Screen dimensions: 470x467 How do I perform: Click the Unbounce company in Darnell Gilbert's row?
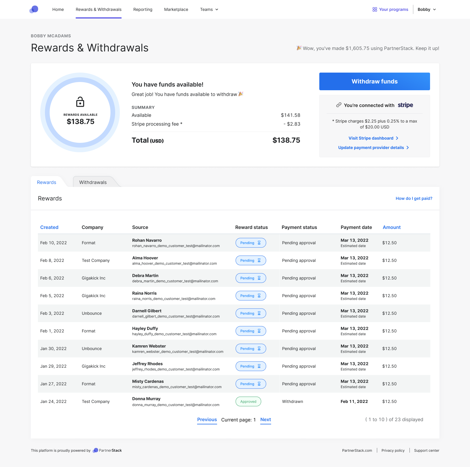click(92, 313)
